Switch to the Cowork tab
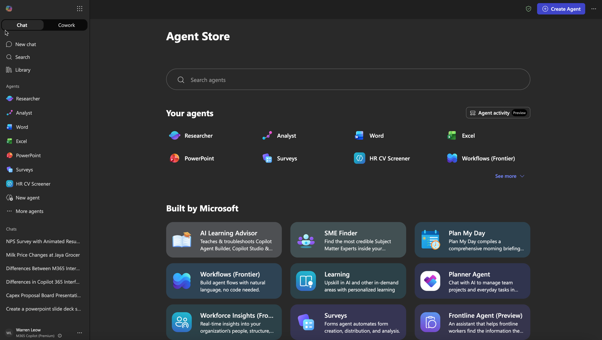602x340 pixels. click(x=66, y=25)
